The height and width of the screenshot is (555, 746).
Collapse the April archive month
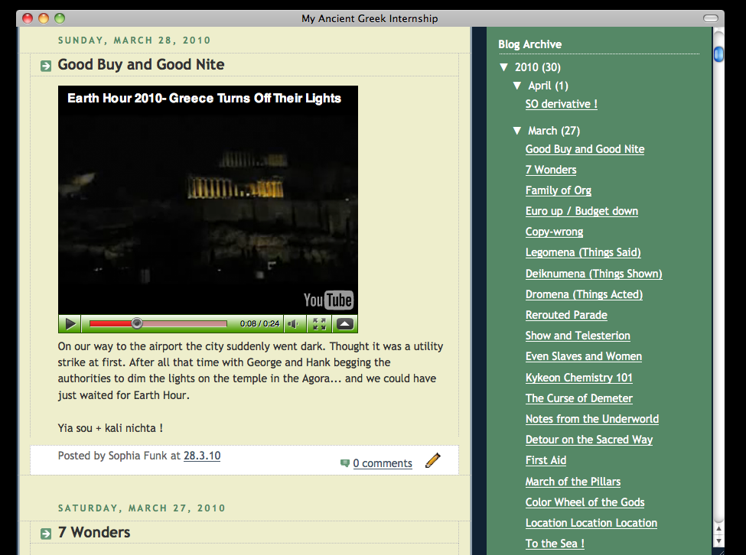tap(517, 86)
